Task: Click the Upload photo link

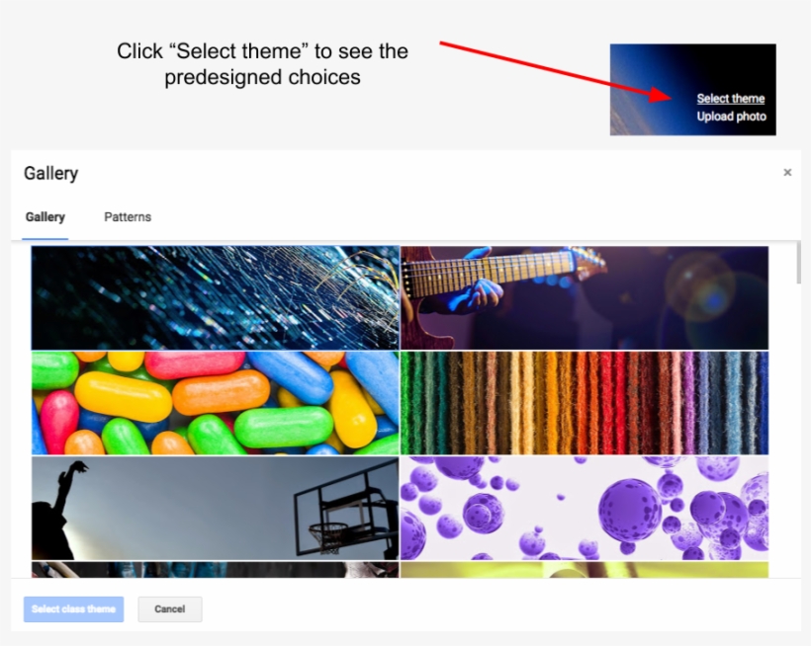Action: [731, 117]
